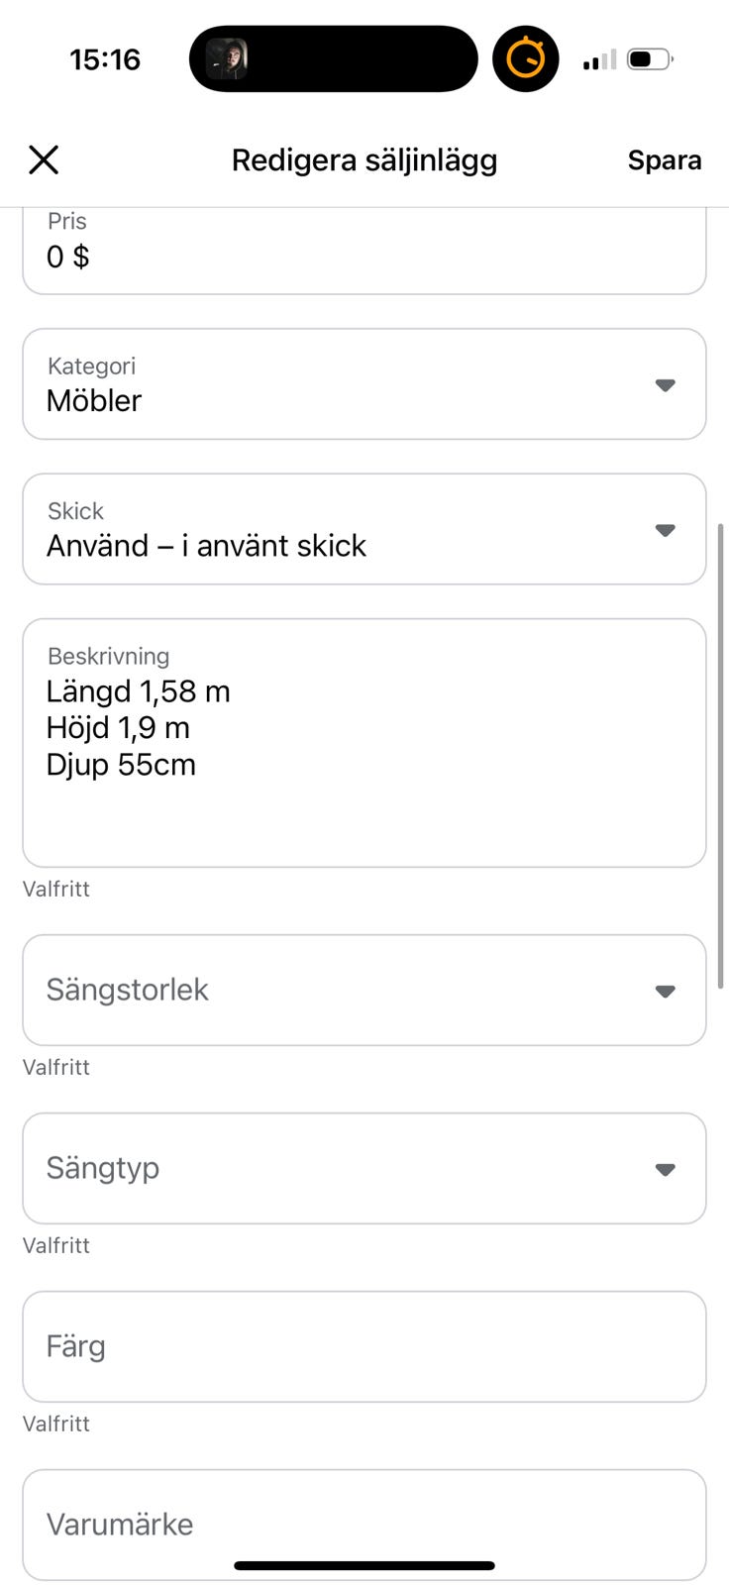Tap the 'Använd – i använt skick' value
The image size is (729, 1585).
(206, 546)
